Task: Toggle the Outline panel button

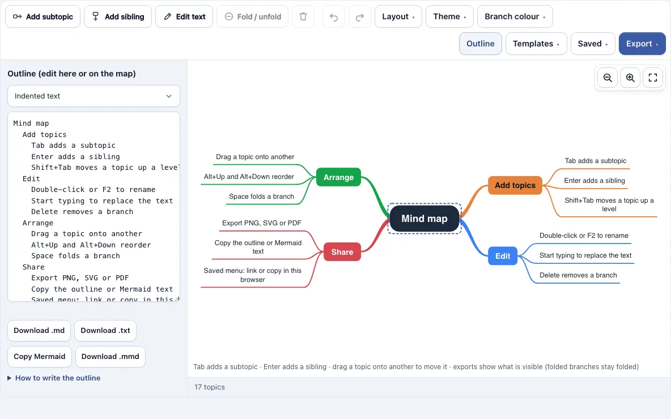Action: (480, 44)
